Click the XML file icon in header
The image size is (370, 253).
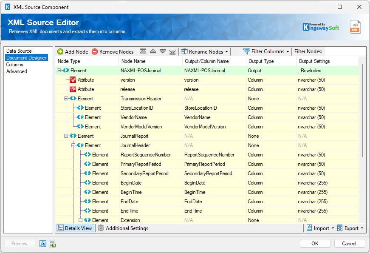click(355, 27)
